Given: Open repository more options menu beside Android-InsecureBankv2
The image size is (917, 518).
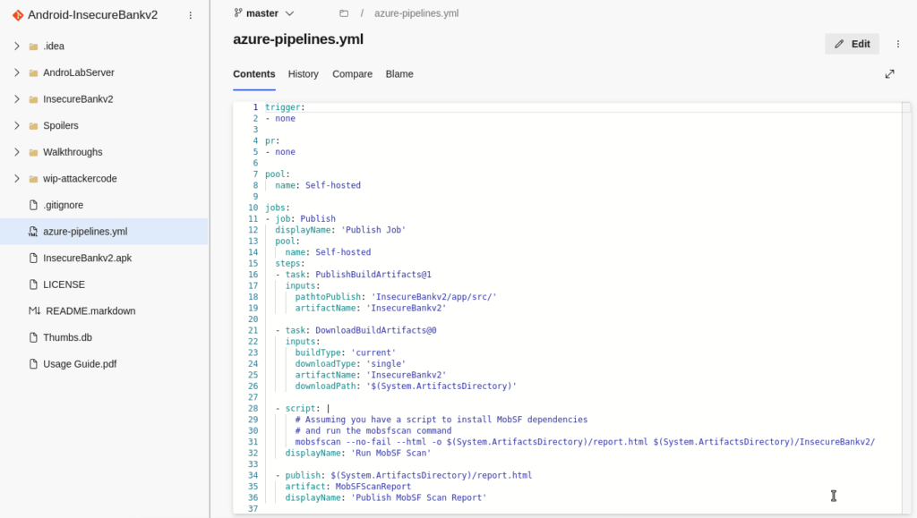Looking at the screenshot, I should (x=190, y=15).
